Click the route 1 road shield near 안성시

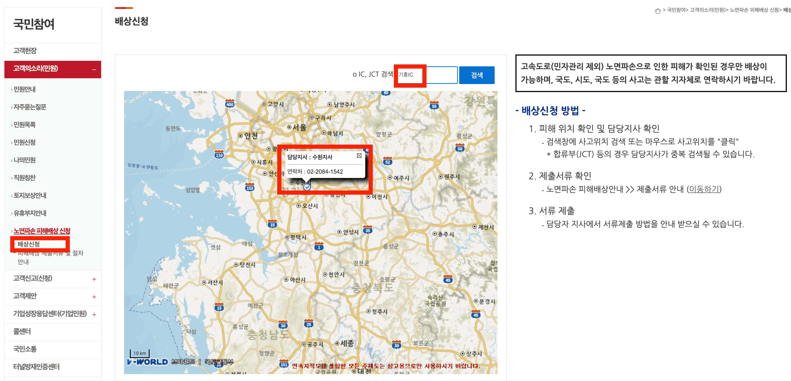click(319, 247)
